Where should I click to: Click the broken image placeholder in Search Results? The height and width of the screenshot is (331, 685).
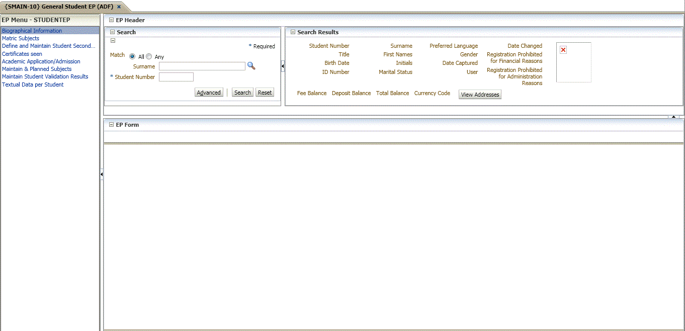click(x=563, y=49)
